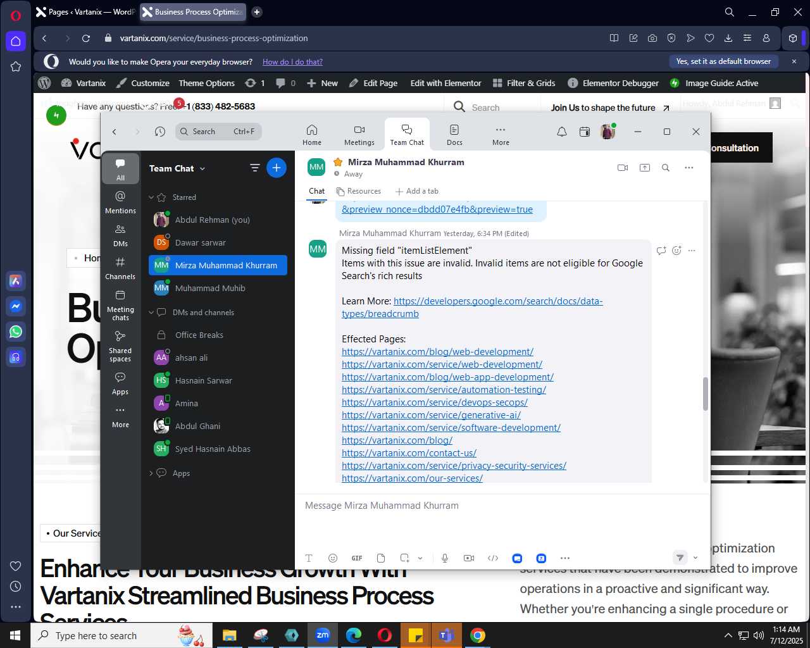The height and width of the screenshot is (648, 810).
Task: Click Yes, set it as default browser
Action: click(x=723, y=61)
